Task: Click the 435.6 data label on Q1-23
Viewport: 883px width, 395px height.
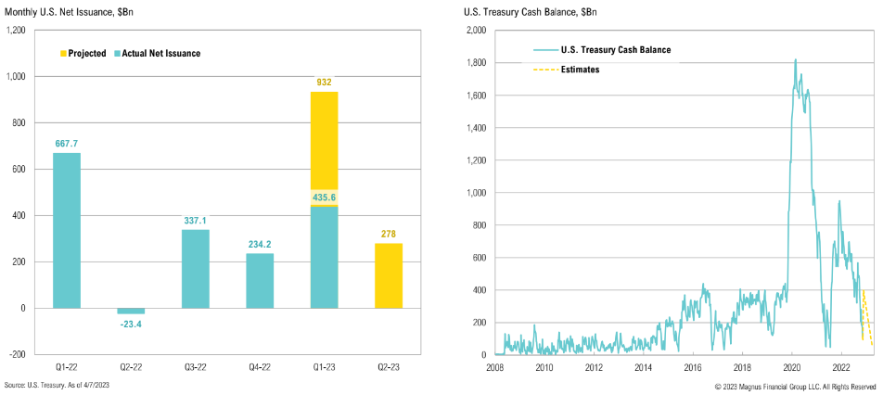Action: (325, 197)
